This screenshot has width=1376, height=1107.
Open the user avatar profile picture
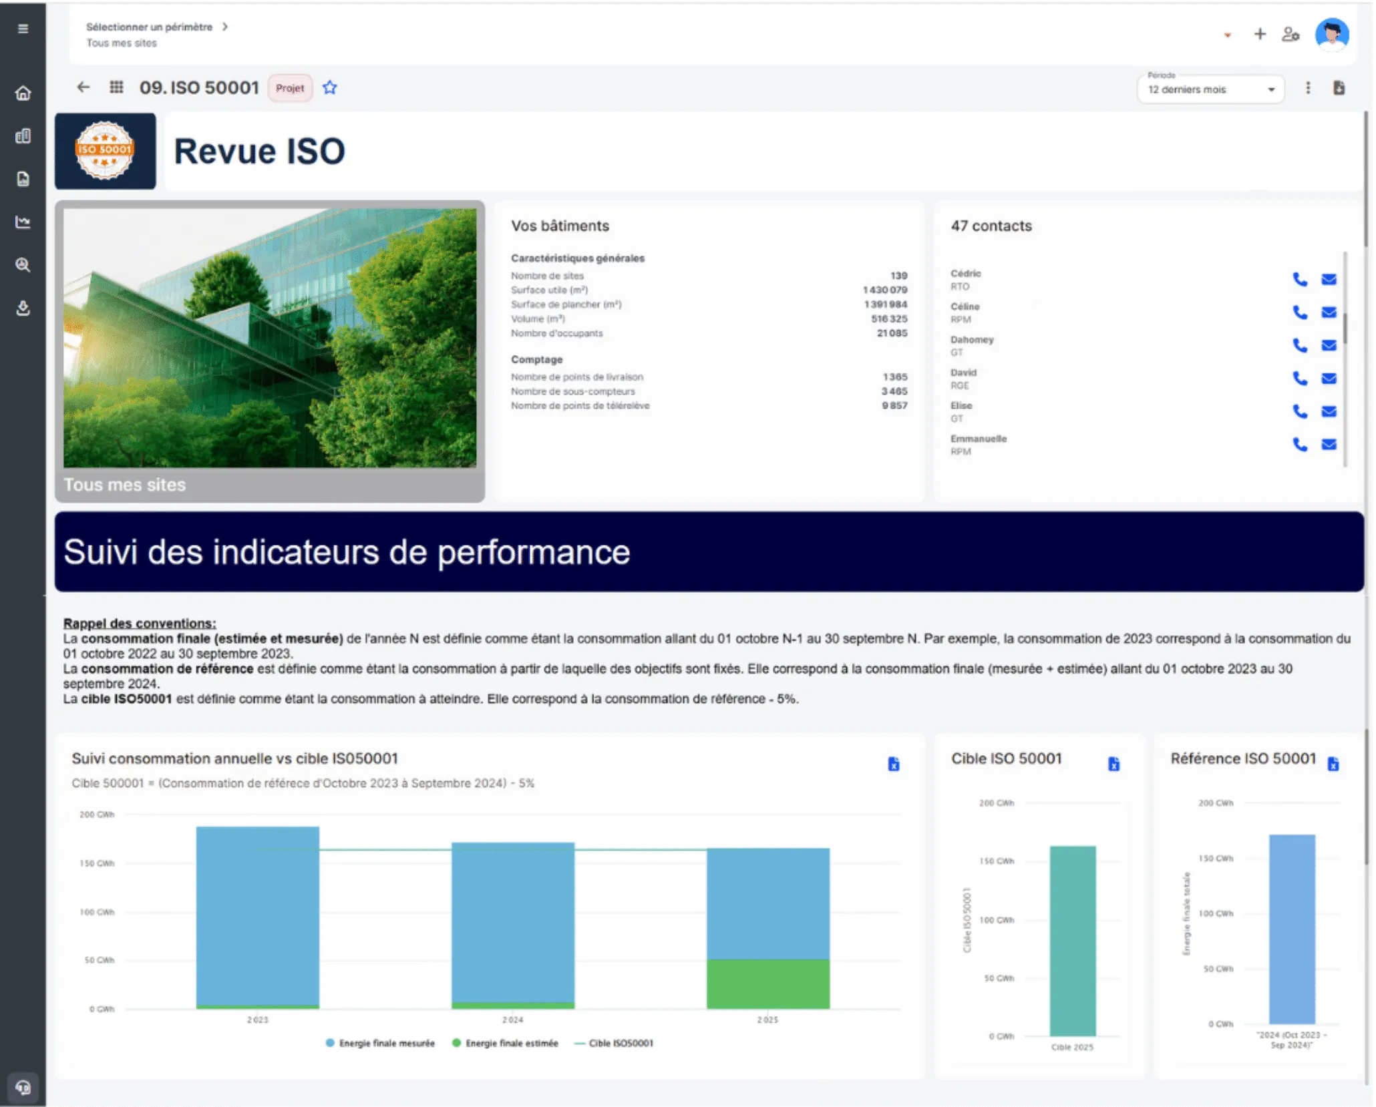click(1332, 34)
